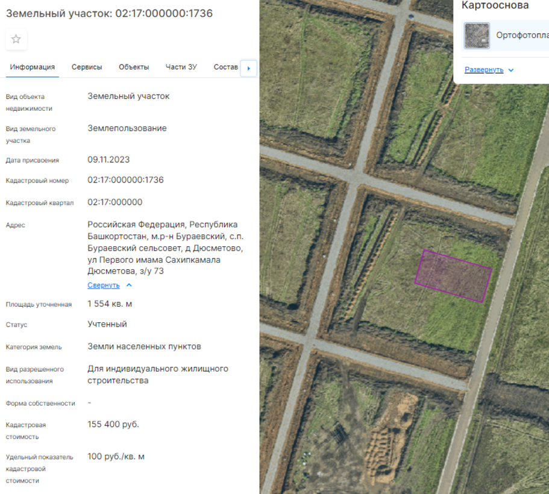Screen dimensions: 549x494
Task: Click the purple highlighted parcel on the map
Action: (x=454, y=275)
